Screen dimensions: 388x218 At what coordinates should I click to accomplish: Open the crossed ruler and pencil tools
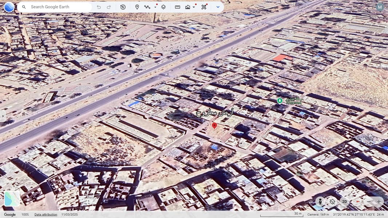[204, 7]
